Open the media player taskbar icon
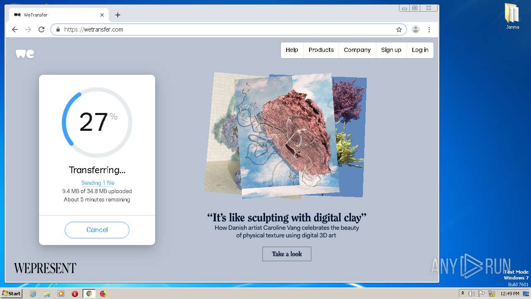 (61, 294)
